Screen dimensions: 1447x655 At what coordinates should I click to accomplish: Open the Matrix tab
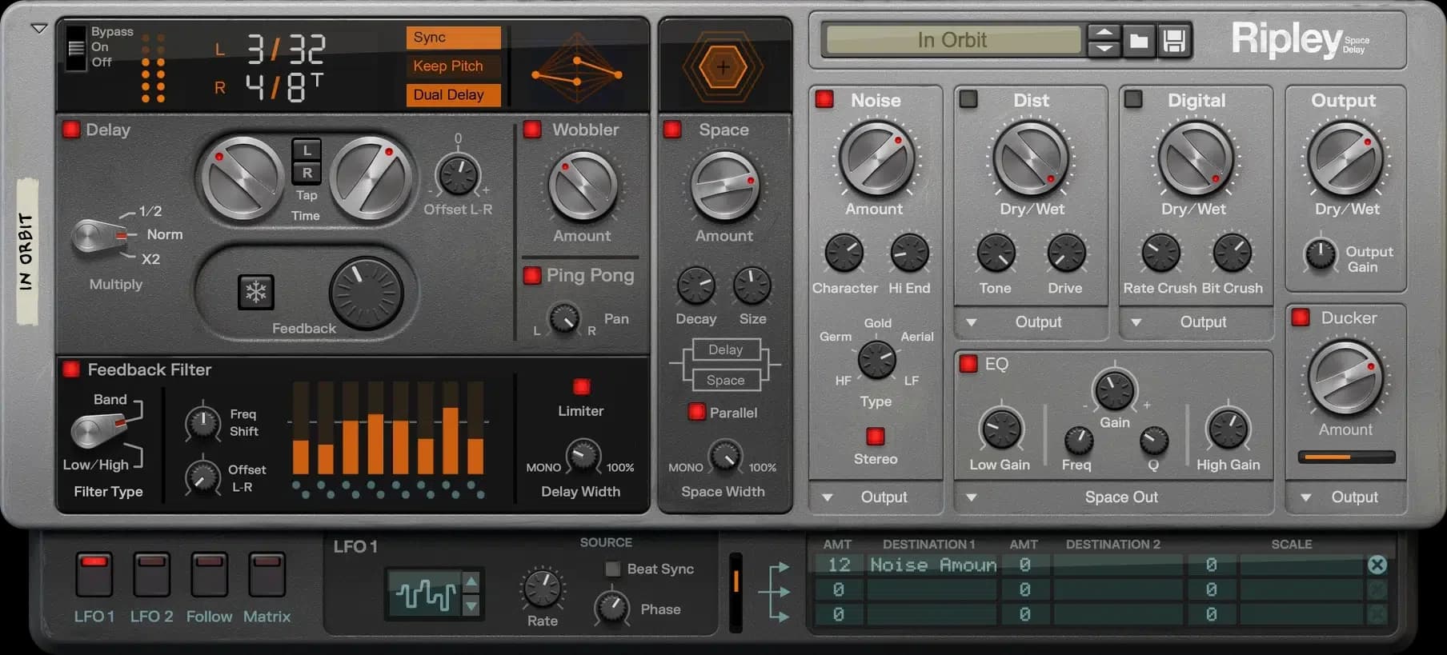pyautogui.click(x=267, y=575)
